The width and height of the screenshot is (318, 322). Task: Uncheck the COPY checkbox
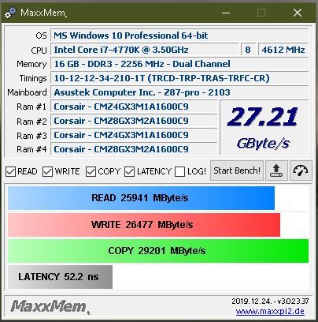(x=91, y=171)
